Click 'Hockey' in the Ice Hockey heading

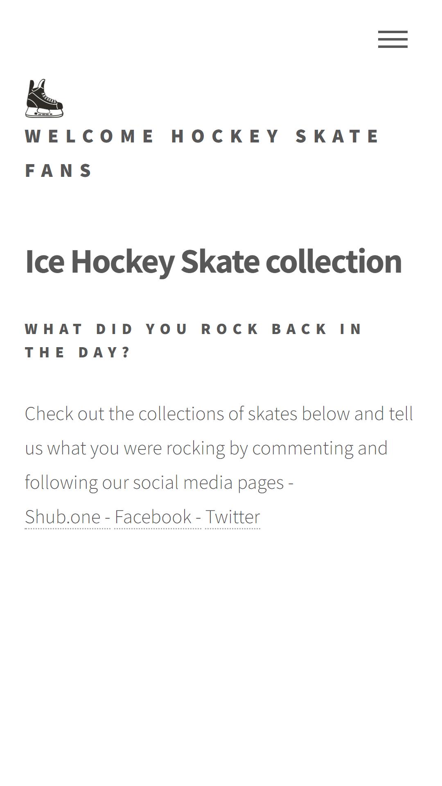[x=123, y=262]
